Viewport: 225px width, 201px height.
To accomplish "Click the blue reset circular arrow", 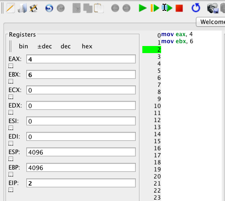I will tap(196, 8).
